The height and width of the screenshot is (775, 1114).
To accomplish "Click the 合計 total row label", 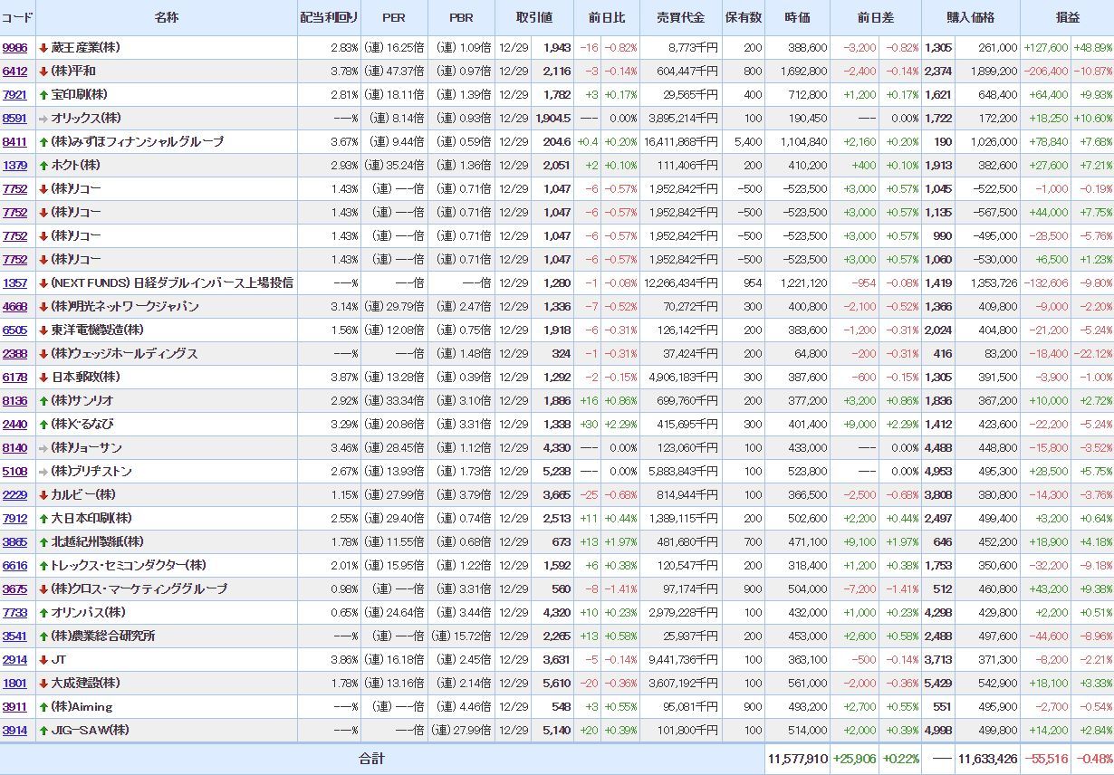I will [371, 759].
